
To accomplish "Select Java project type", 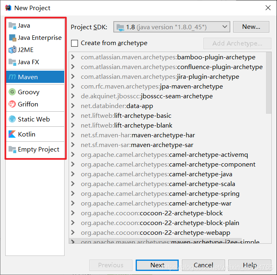I will click(x=35, y=26).
